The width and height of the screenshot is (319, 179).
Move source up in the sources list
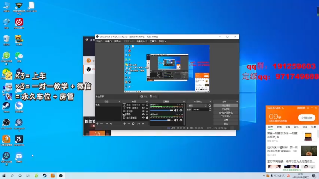(x=138, y=123)
